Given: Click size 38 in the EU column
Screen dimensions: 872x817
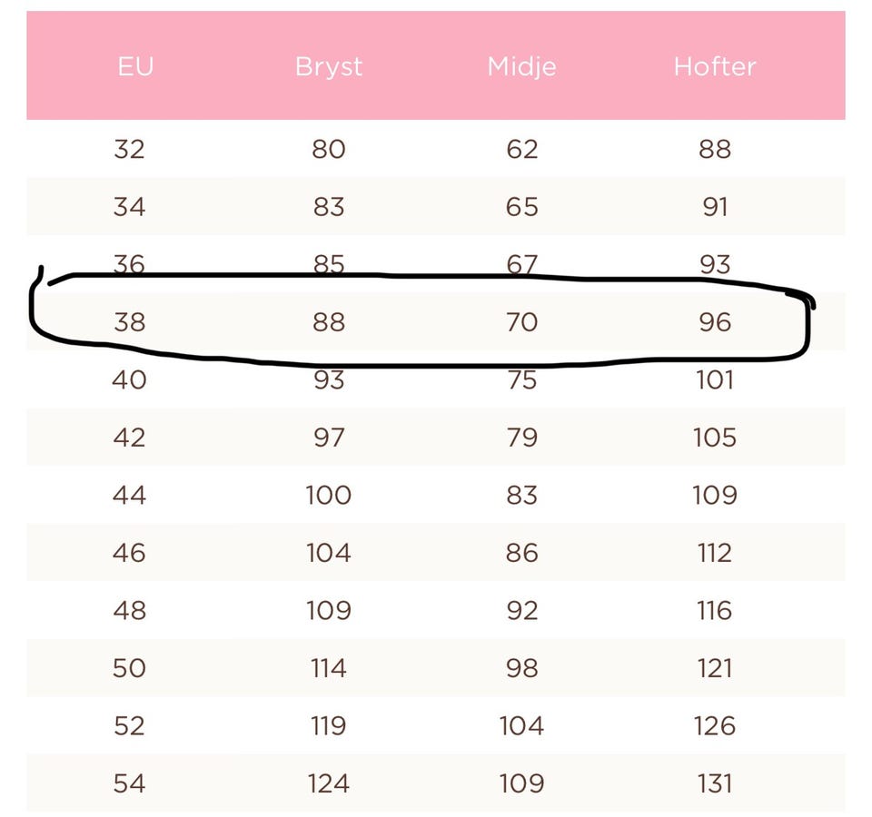Looking at the screenshot, I should coord(129,322).
